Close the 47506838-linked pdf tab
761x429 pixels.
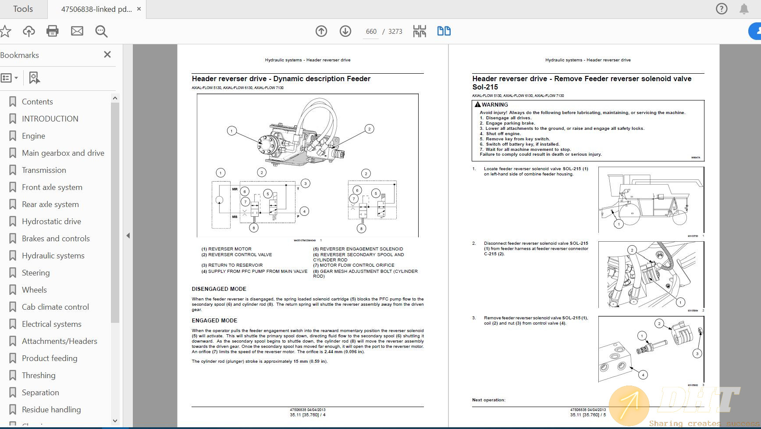click(x=139, y=9)
